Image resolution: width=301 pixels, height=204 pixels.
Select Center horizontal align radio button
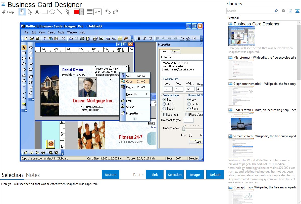pyautogui.click(x=189, y=104)
